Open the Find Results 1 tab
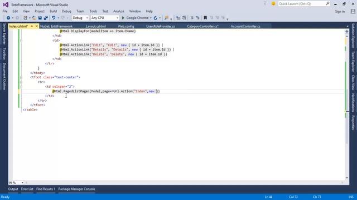357x200 pixels. 46,189
